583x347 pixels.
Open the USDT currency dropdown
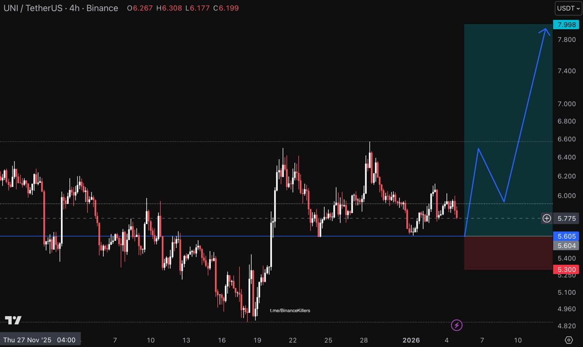(x=568, y=8)
